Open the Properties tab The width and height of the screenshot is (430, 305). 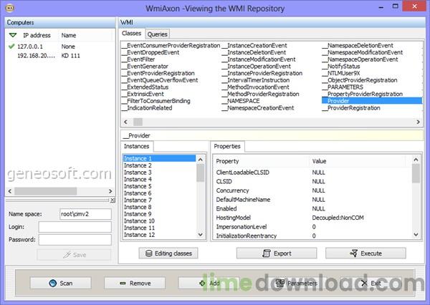[227, 146]
